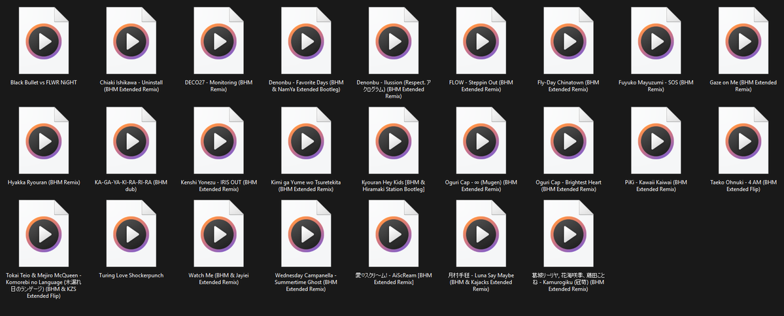784x316 pixels.
Task: Click the filename 'Kenshi Yonezu - IRIS OUT'
Action: click(218, 186)
